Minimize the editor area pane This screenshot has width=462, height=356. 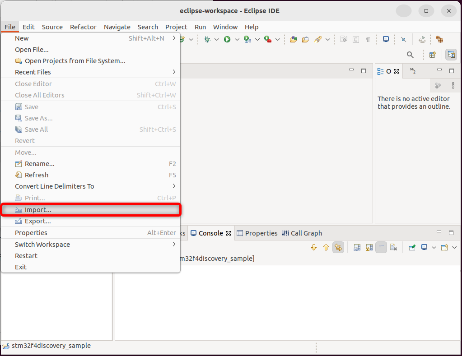[x=351, y=70]
